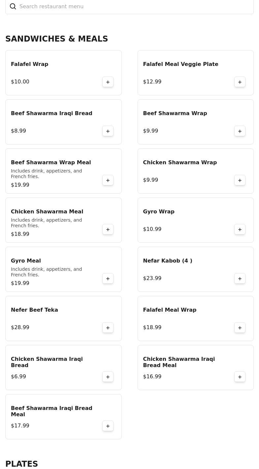Add the $6.99 Chicken Shawarma Iraqi Bread
The height and width of the screenshot is (469, 259).
pyautogui.click(x=108, y=377)
